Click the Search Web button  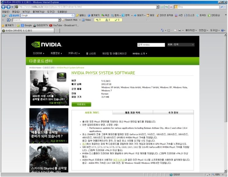pyautogui.click(x=70, y=20)
